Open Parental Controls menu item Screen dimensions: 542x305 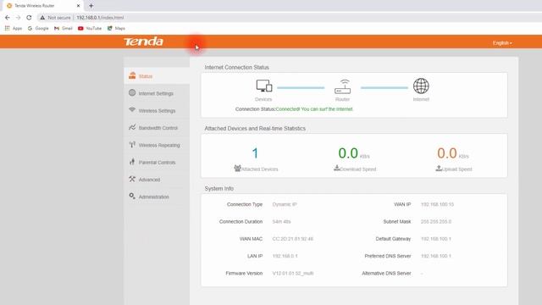click(157, 163)
